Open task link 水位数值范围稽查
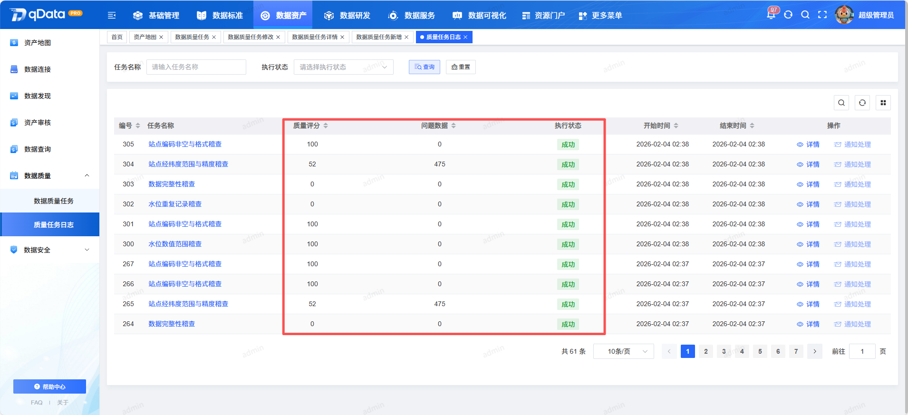 tap(175, 244)
